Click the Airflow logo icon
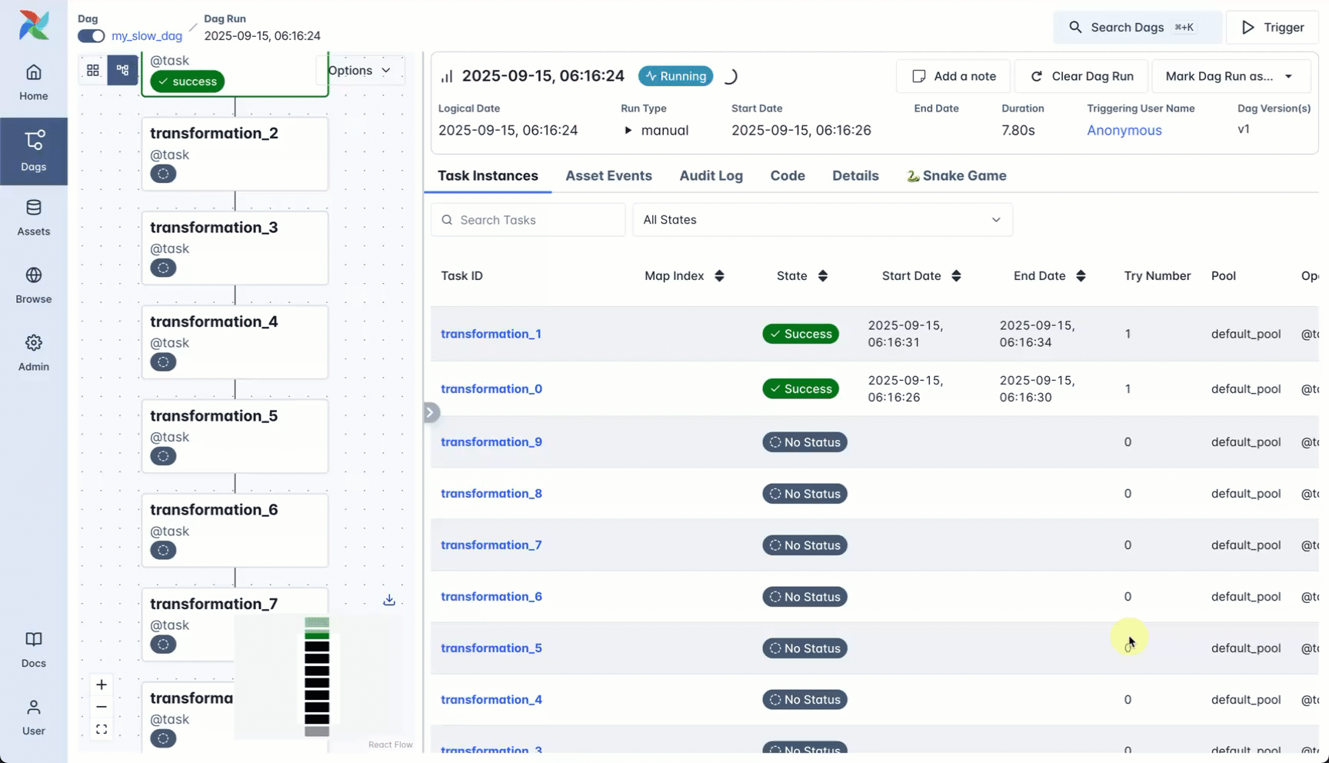The image size is (1329, 763). [34, 25]
